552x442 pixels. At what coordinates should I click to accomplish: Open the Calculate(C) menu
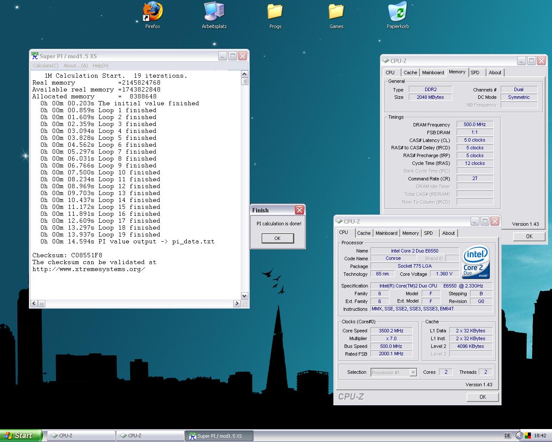46,66
